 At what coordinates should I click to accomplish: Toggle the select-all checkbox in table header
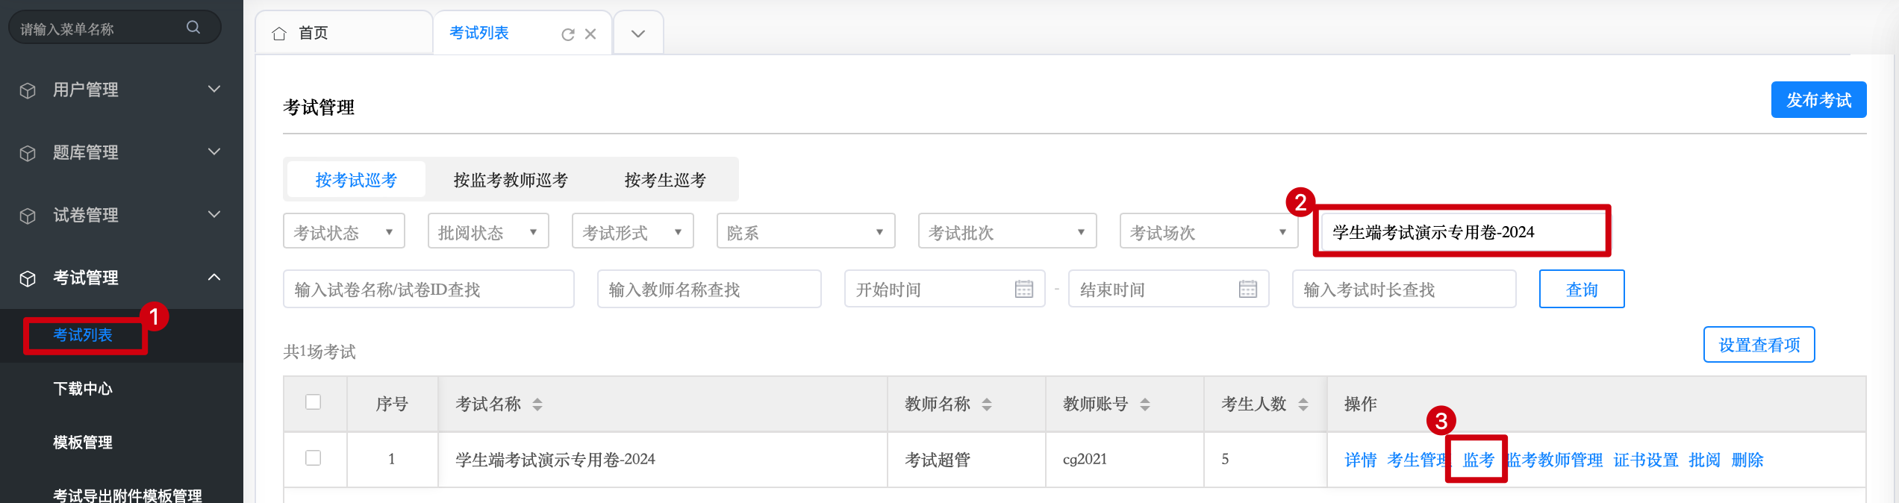tap(314, 402)
